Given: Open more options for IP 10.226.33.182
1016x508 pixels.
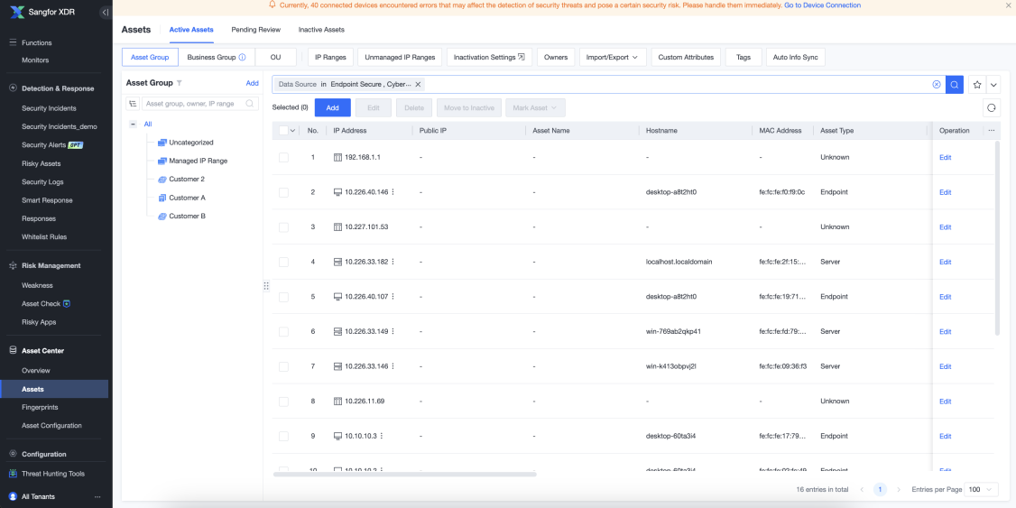Looking at the screenshot, I should point(393,262).
